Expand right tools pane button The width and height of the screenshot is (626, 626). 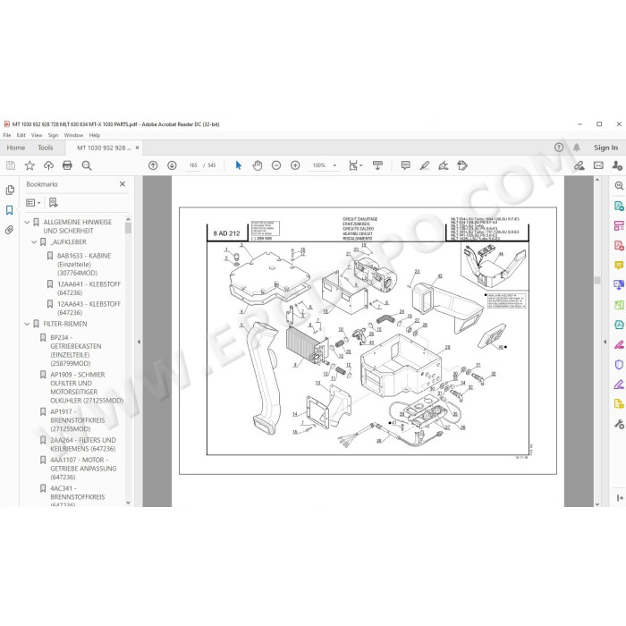620,498
